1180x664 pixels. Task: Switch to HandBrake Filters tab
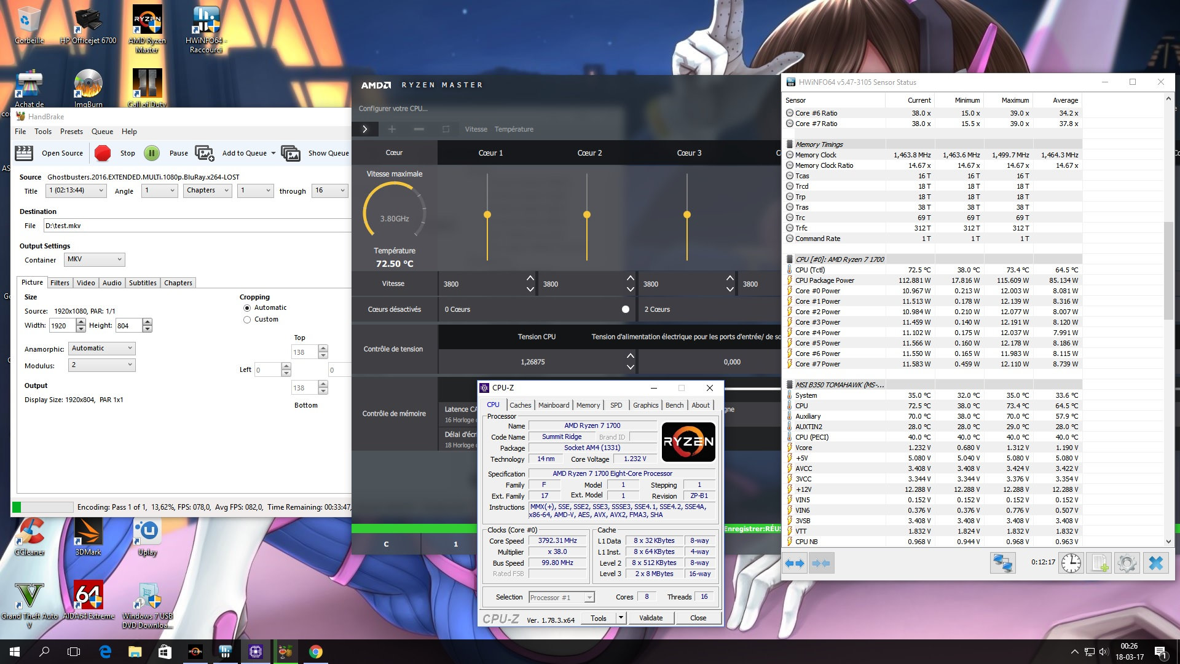(60, 283)
